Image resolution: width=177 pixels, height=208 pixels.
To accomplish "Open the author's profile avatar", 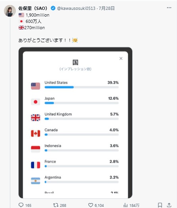I will pyautogui.click(x=10, y=11).
